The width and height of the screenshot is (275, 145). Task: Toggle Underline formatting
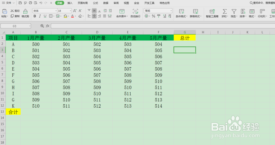(x=45, y=16)
